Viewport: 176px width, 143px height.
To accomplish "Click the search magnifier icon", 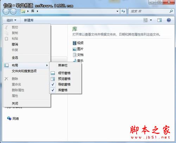I will (x=171, y=11).
